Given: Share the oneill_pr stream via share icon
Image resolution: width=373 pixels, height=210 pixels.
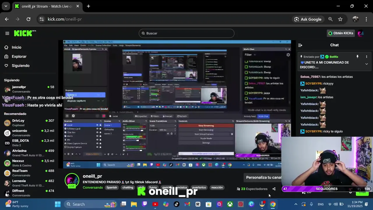Looking at the screenshot, I should coord(274,189).
